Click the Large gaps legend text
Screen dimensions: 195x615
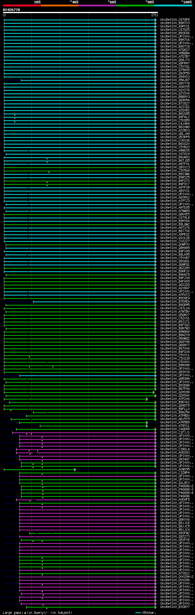coord(37,612)
